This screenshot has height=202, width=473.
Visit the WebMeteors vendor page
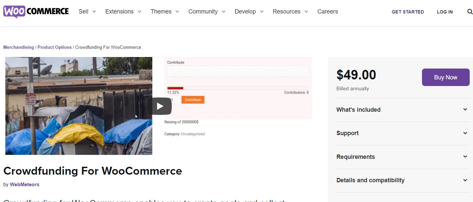tap(24, 185)
